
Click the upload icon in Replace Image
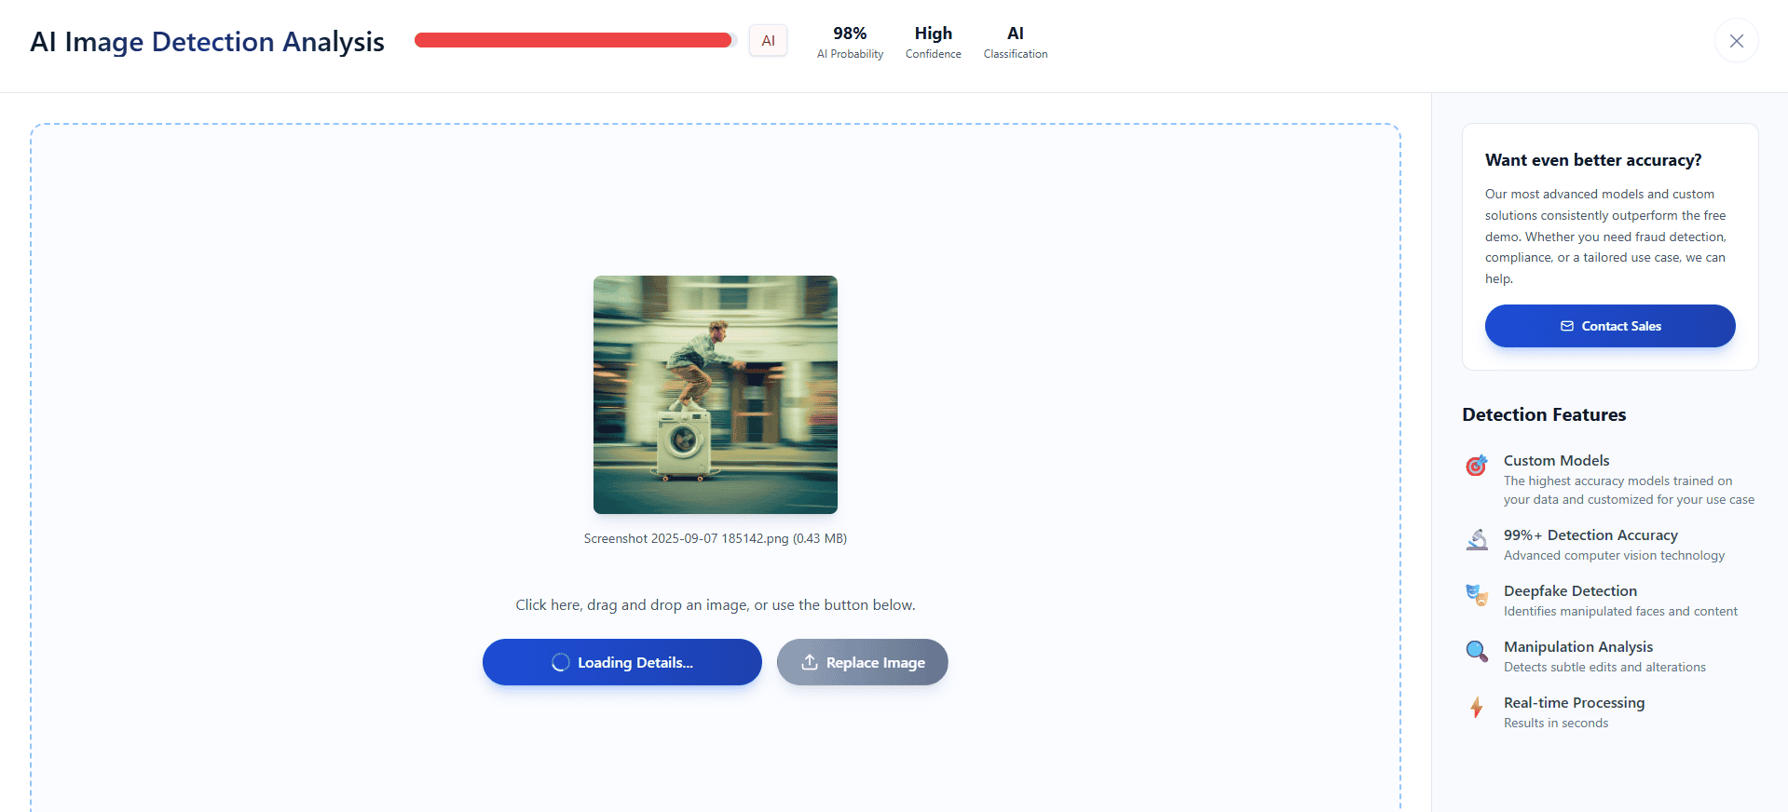click(810, 662)
